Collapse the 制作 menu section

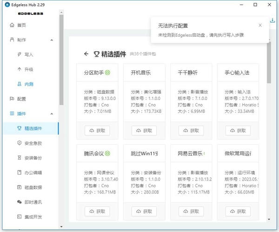52,40
